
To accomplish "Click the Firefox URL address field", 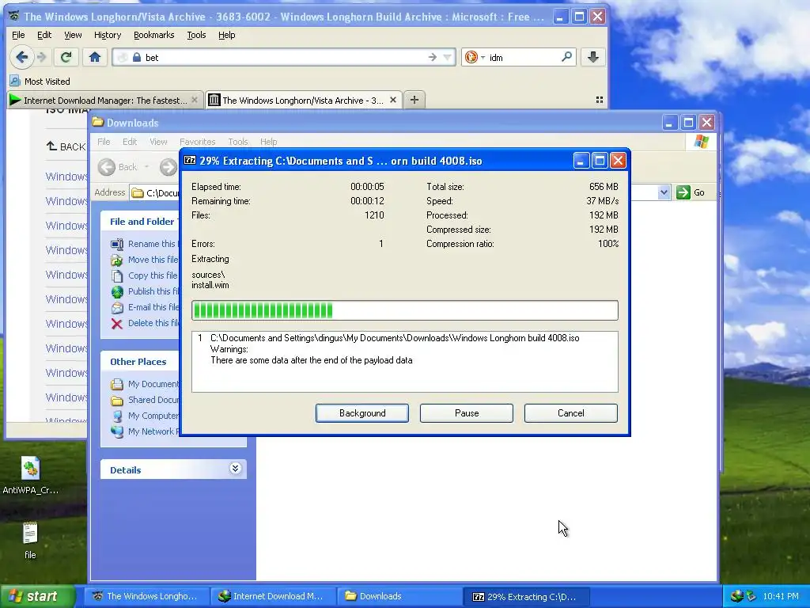I will 284,57.
